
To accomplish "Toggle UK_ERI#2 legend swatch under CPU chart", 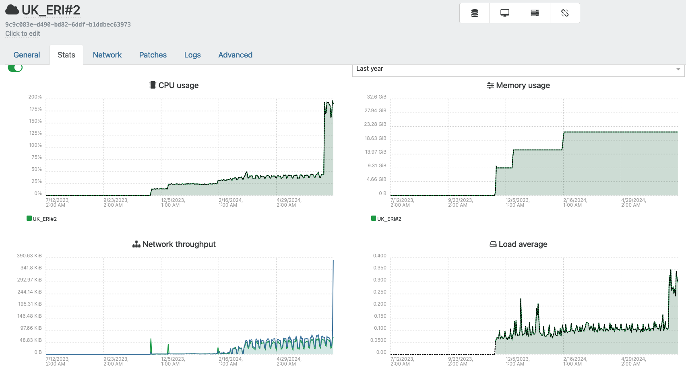I will click(x=29, y=218).
